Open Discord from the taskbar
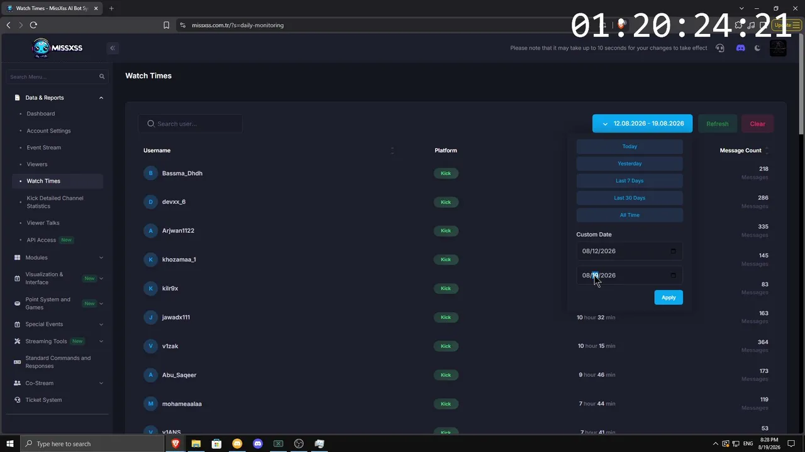The width and height of the screenshot is (805, 452). coord(257,444)
